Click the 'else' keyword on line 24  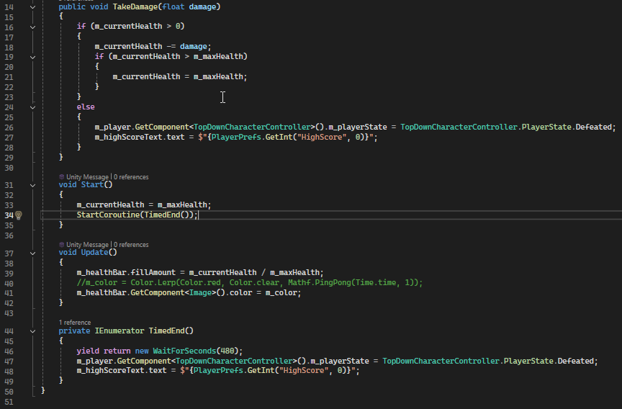86,107
